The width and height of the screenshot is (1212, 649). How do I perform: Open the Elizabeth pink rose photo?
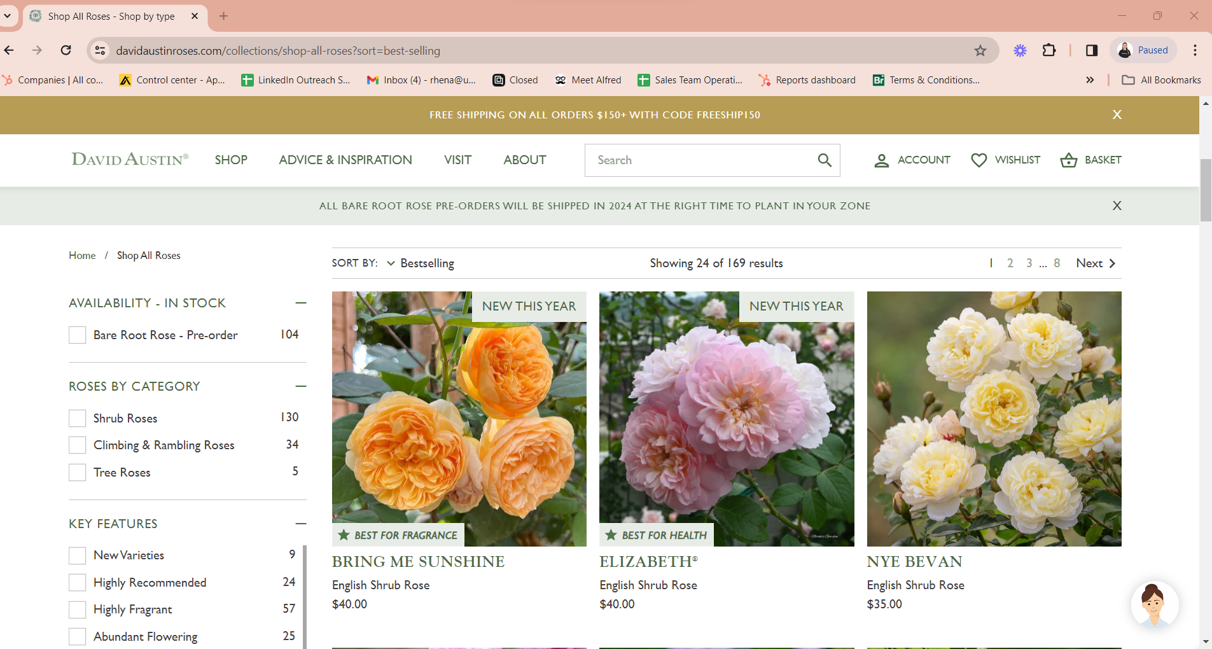727,419
